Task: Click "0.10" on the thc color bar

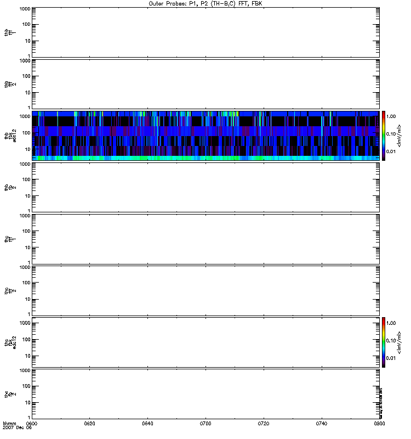Action: [x=391, y=341]
